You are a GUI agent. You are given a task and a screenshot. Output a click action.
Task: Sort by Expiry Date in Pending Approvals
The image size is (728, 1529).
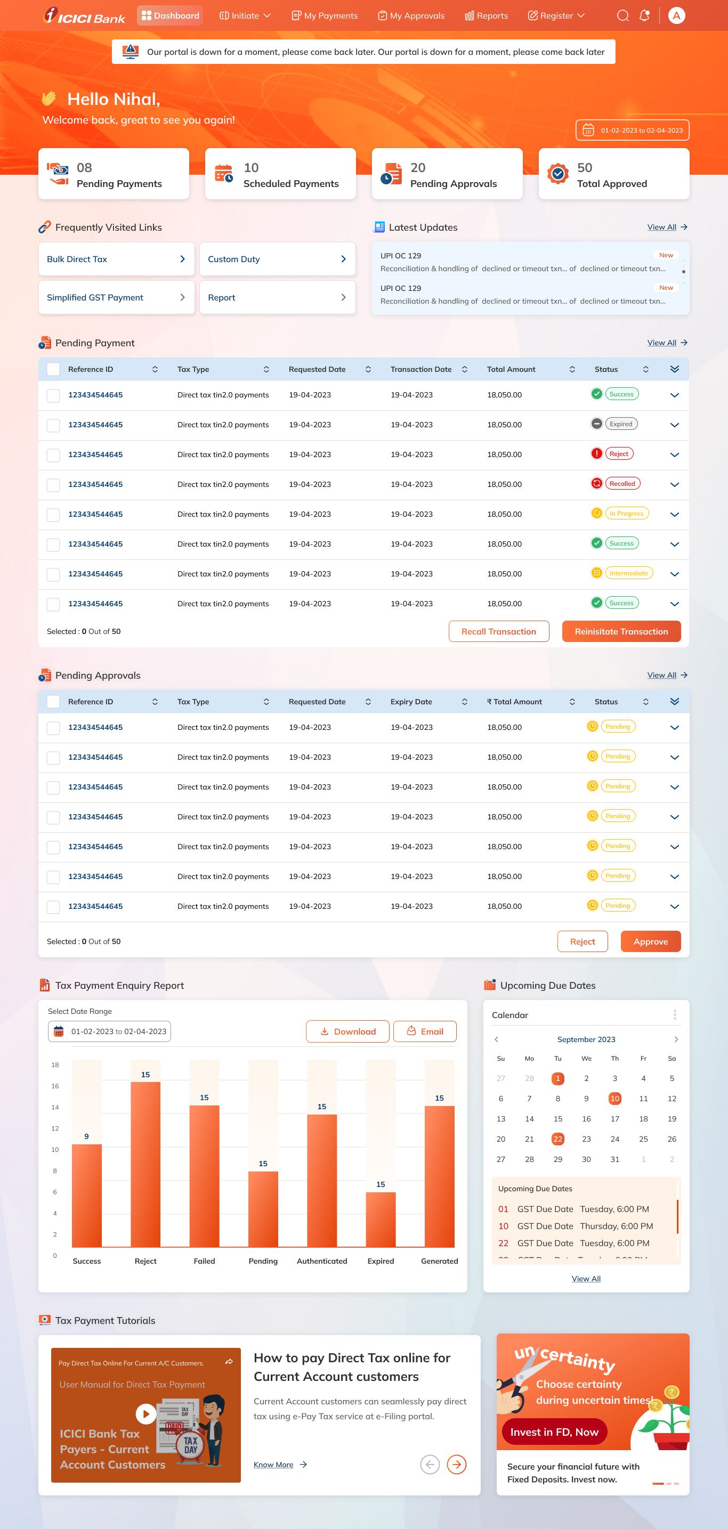pyautogui.click(x=464, y=702)
